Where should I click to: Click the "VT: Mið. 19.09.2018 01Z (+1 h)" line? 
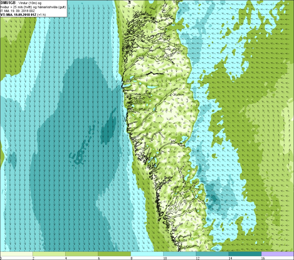(x=23, y=15)
